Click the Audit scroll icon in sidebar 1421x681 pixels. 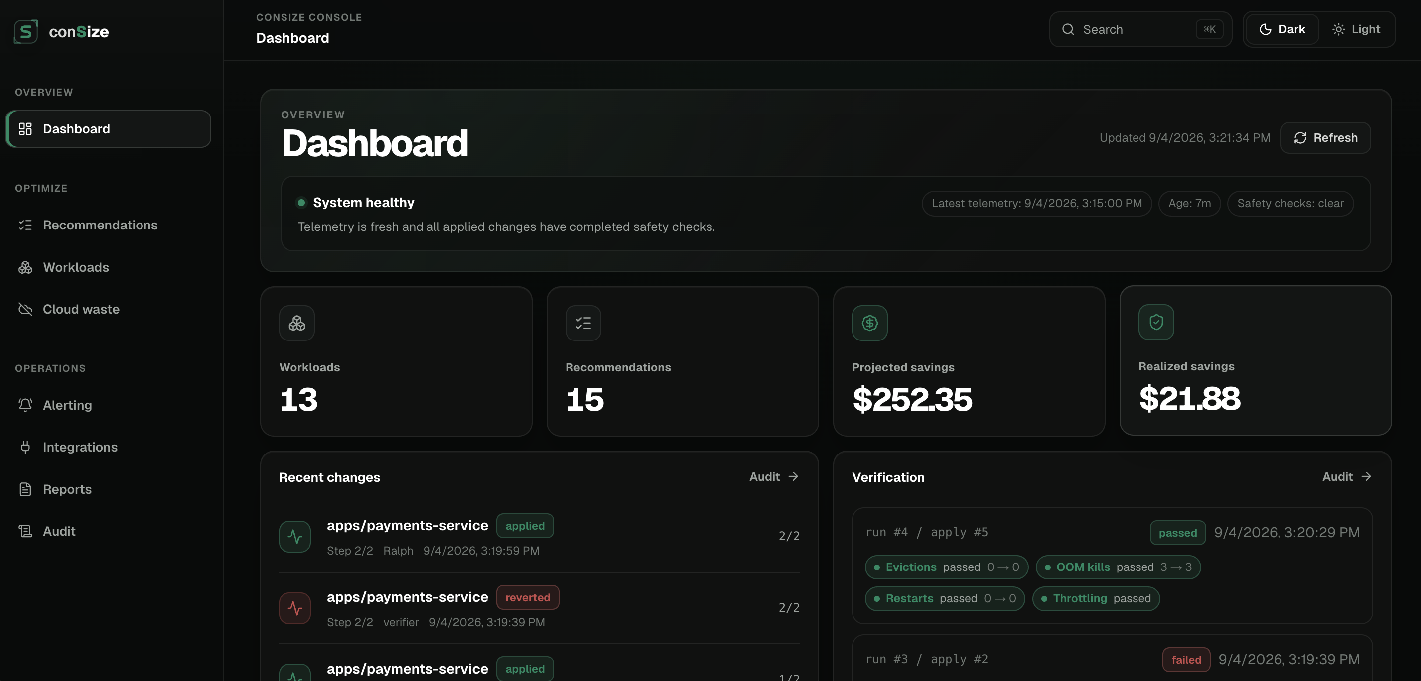pyautogui.click(x=25, y=531)
